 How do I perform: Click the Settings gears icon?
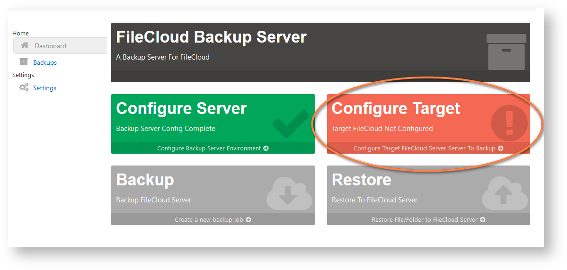pyautogui.click(x=24, y=87)
